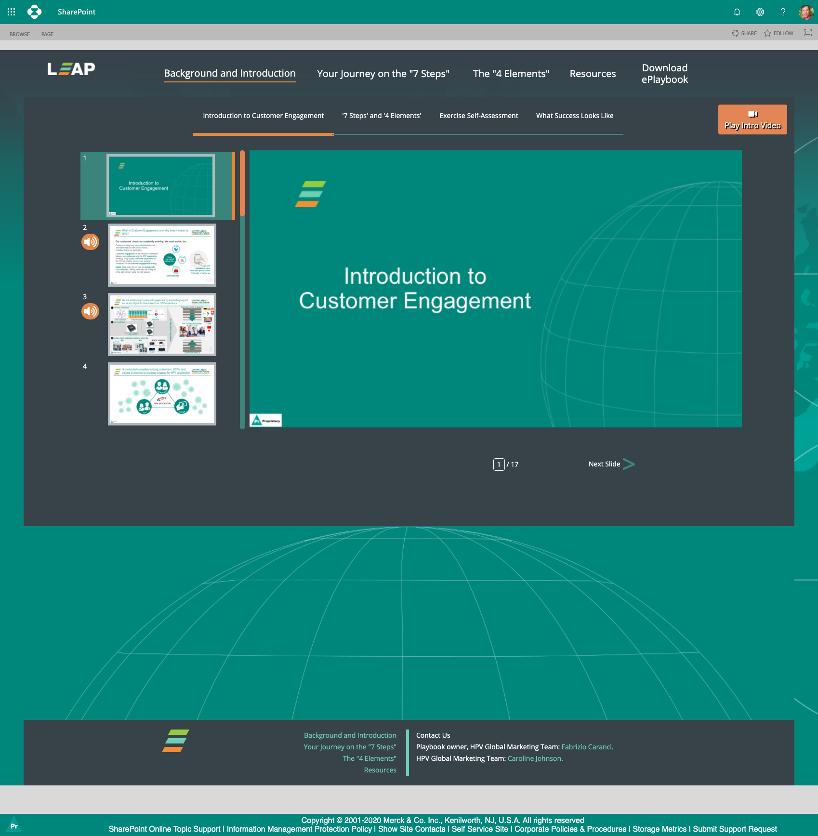Play audio for slide 3
Screen dimensions: 818x836
(90, 311)
